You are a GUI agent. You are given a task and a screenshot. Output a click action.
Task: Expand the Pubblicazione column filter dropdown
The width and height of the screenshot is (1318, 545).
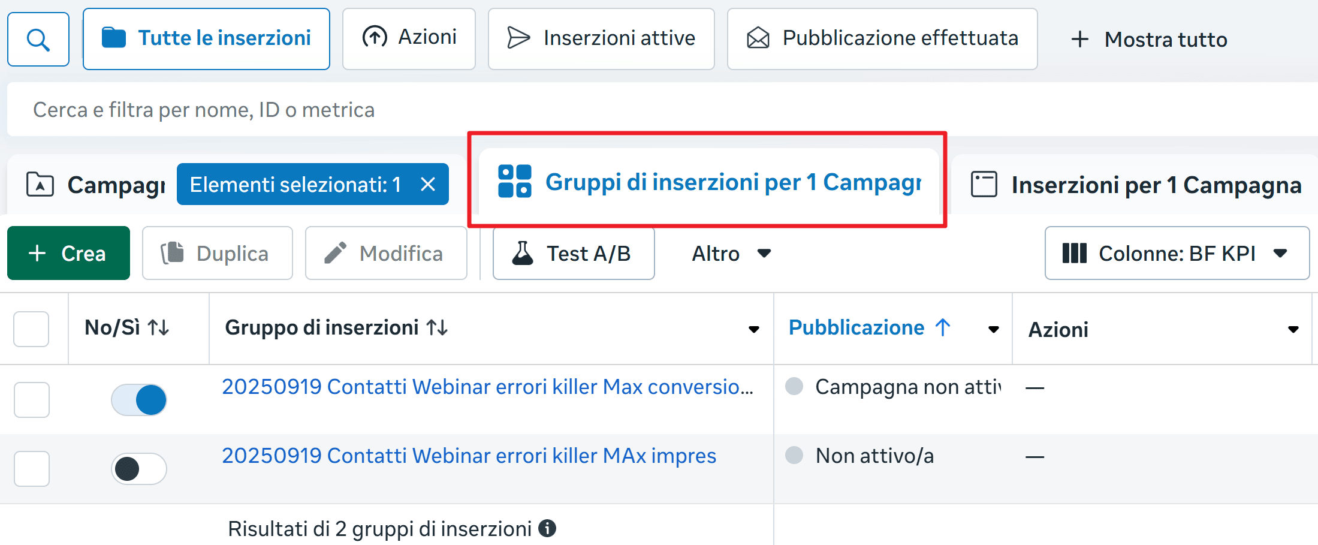tap(994, 329)
